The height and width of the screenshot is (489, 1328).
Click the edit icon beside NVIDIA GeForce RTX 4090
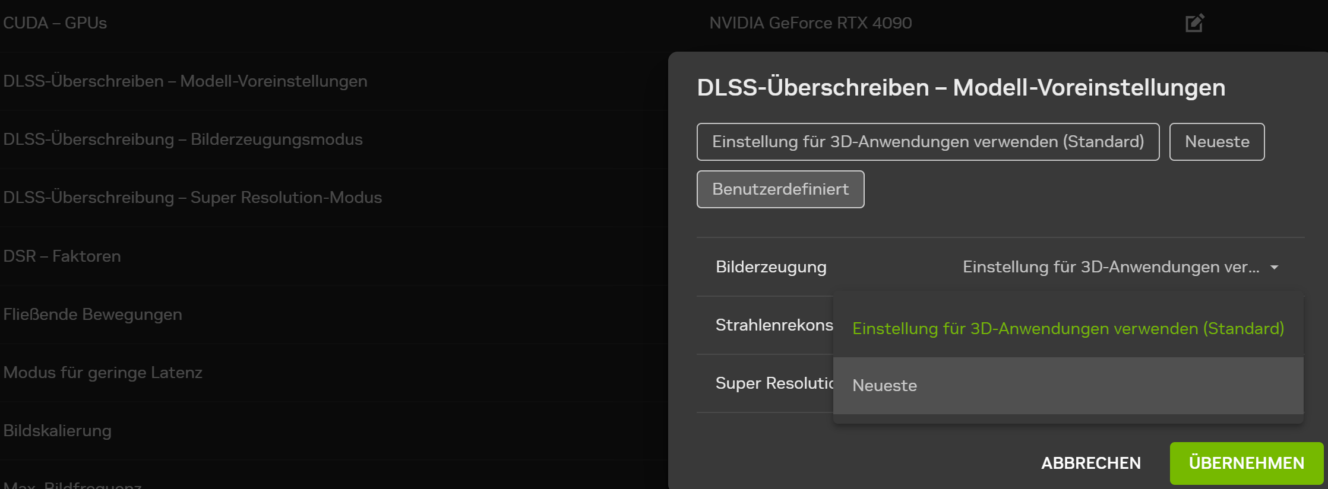[1194, 23]
